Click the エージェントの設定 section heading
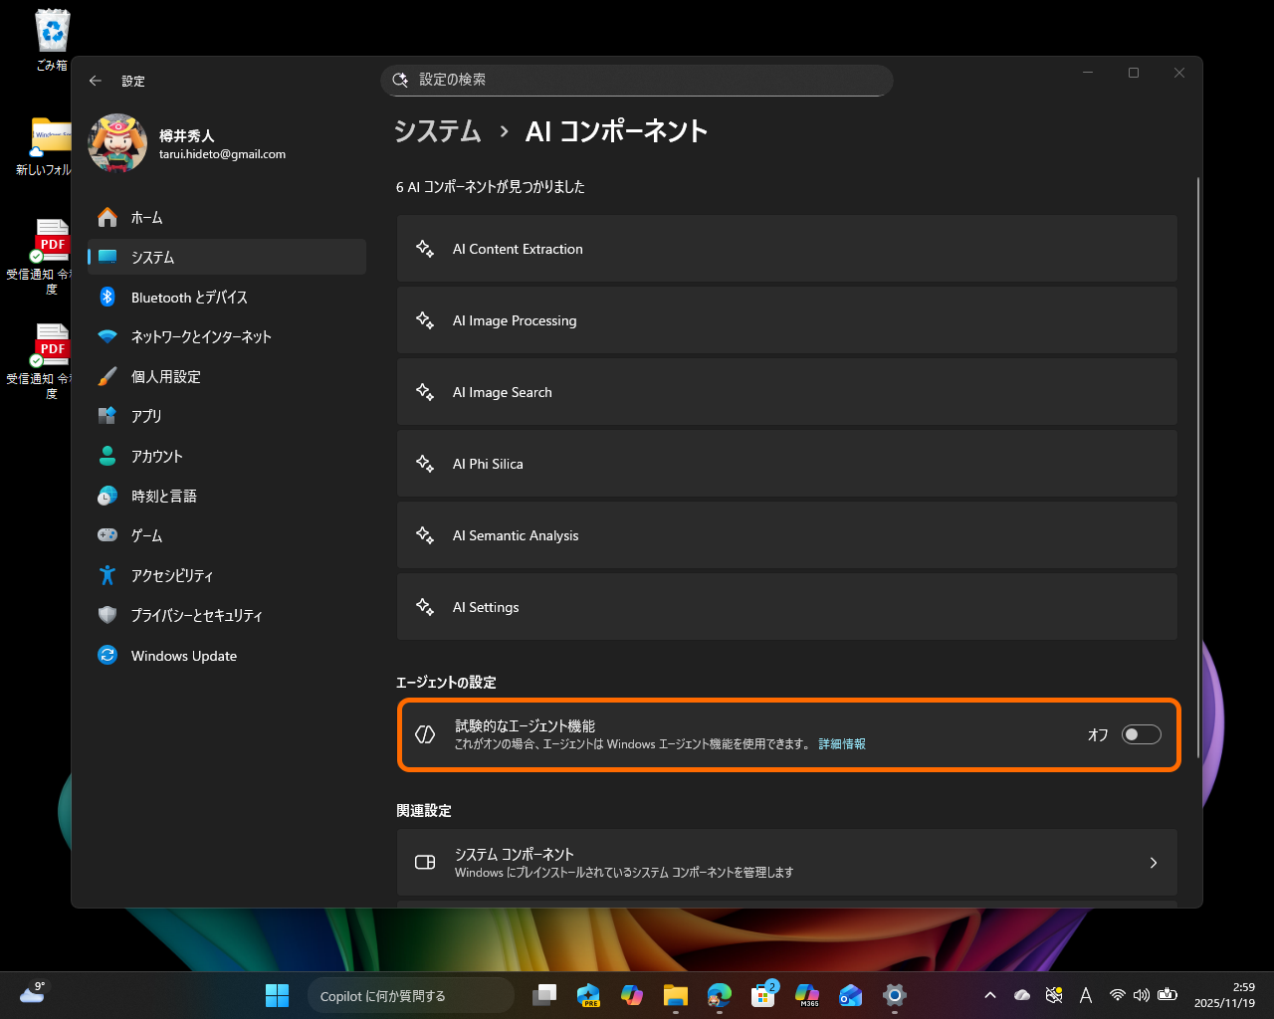Image resolution: width=1274 pixels, height=1019 pixels. point(446,683)
